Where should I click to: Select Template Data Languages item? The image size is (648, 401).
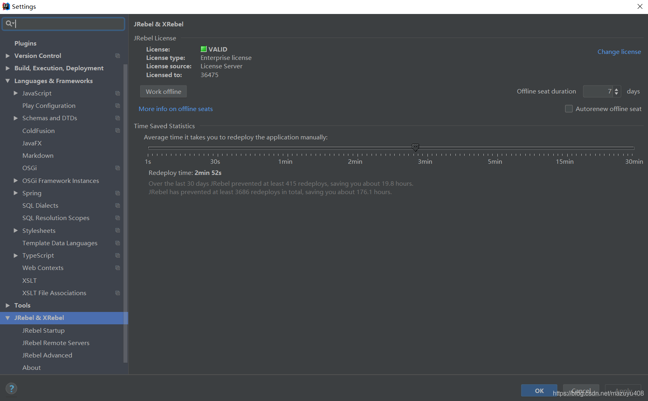click(60, 243)
